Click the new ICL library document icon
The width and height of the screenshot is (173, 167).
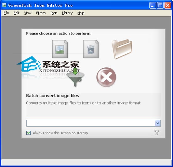click(x=91, y=49)
